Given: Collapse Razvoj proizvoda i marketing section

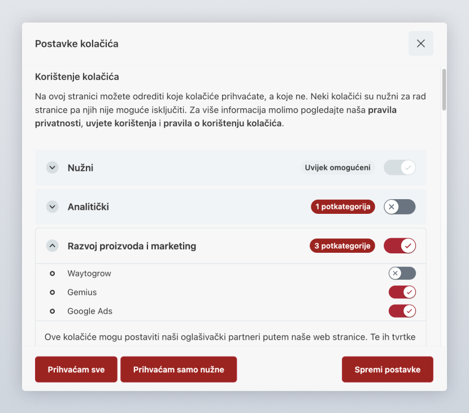Looking at the screenshot, I should [x=53, y=246].
